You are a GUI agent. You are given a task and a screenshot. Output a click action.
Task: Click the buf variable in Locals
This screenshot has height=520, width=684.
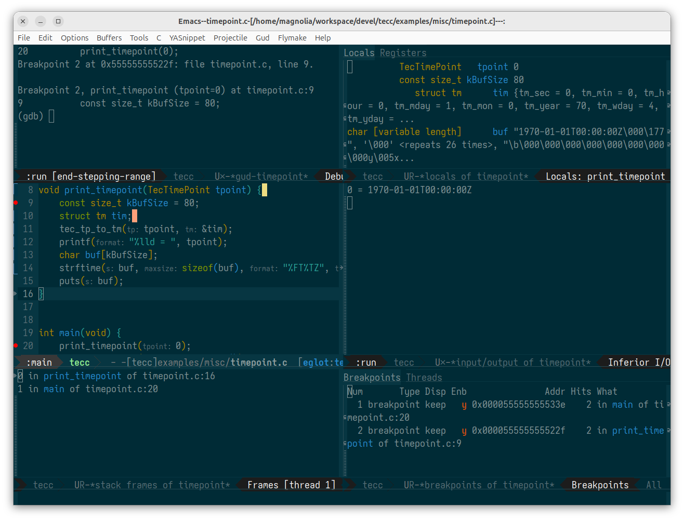(x=500, y=132)
